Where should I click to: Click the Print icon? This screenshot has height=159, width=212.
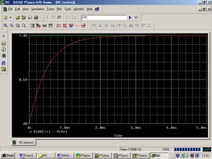(x=36, y=17)
